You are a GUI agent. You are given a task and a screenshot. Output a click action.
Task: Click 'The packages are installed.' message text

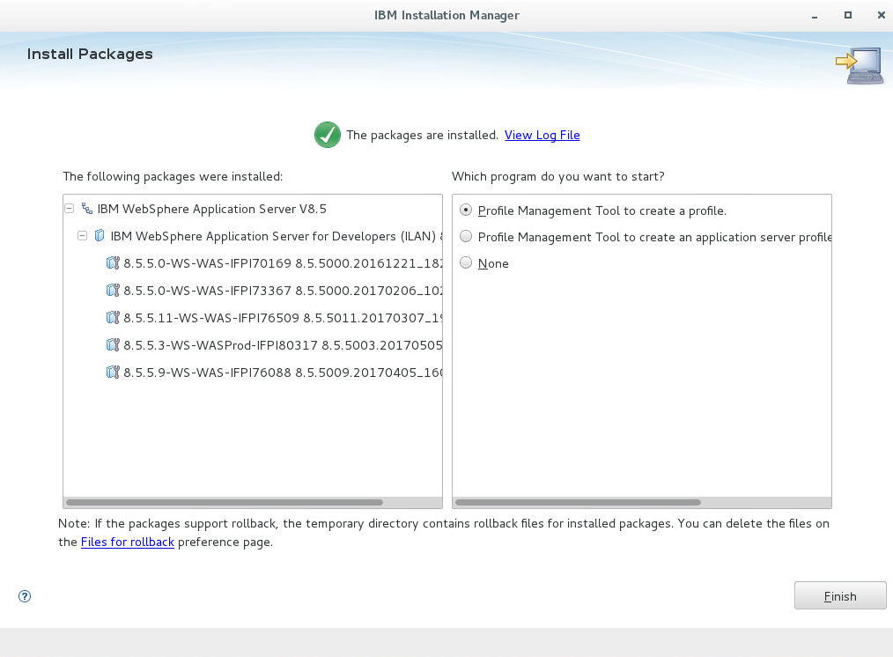click(x=422, y=135)
